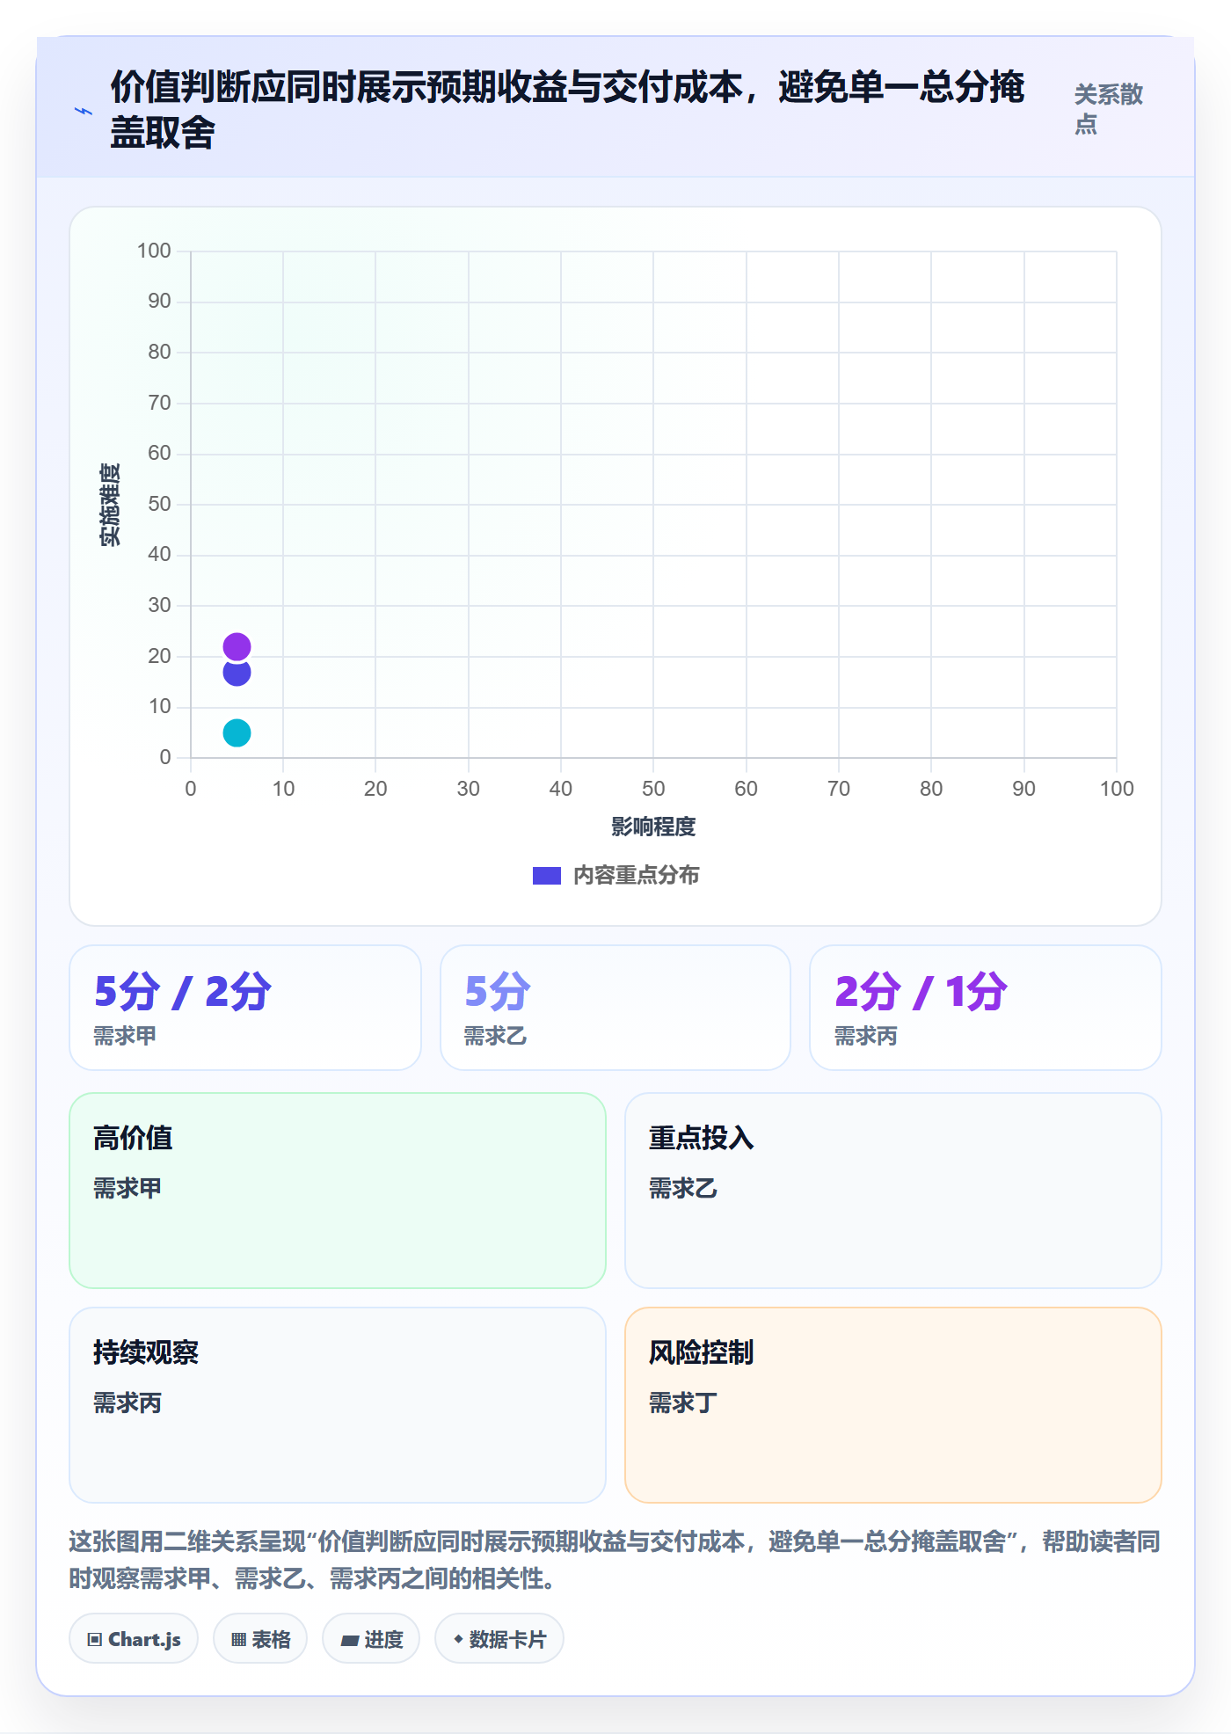Select the 重点投入 quadrant card
The image size is (1231, 1734).
pyautogui.click(x=893, y=1191)
